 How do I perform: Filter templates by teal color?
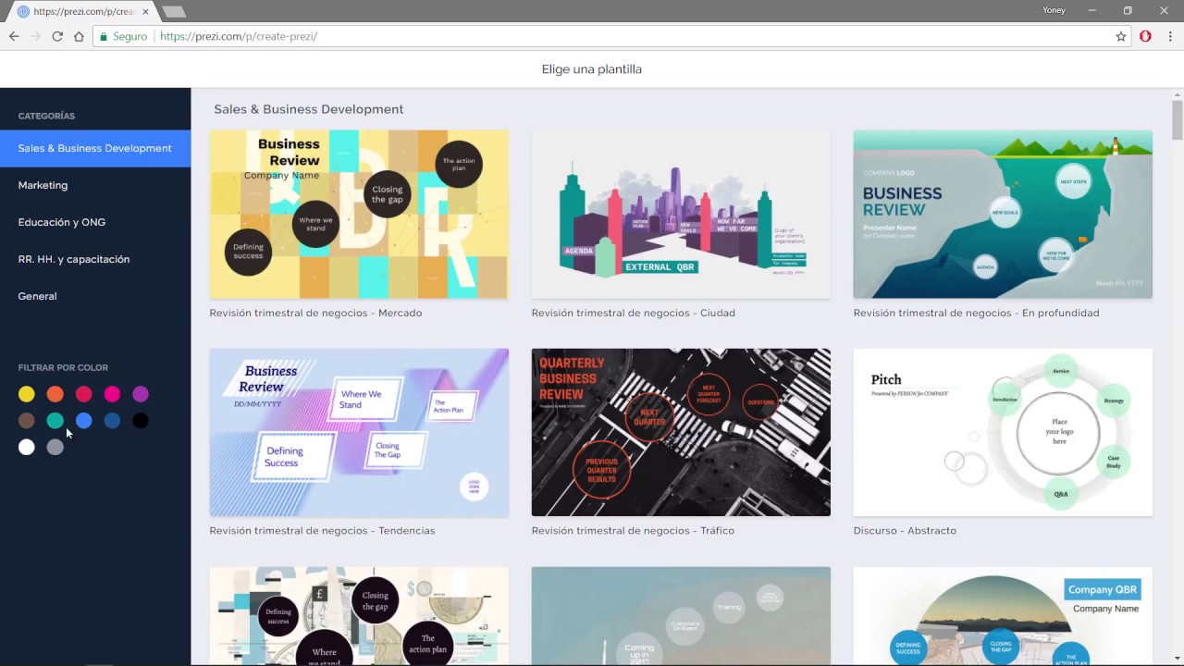pos(55,421)
